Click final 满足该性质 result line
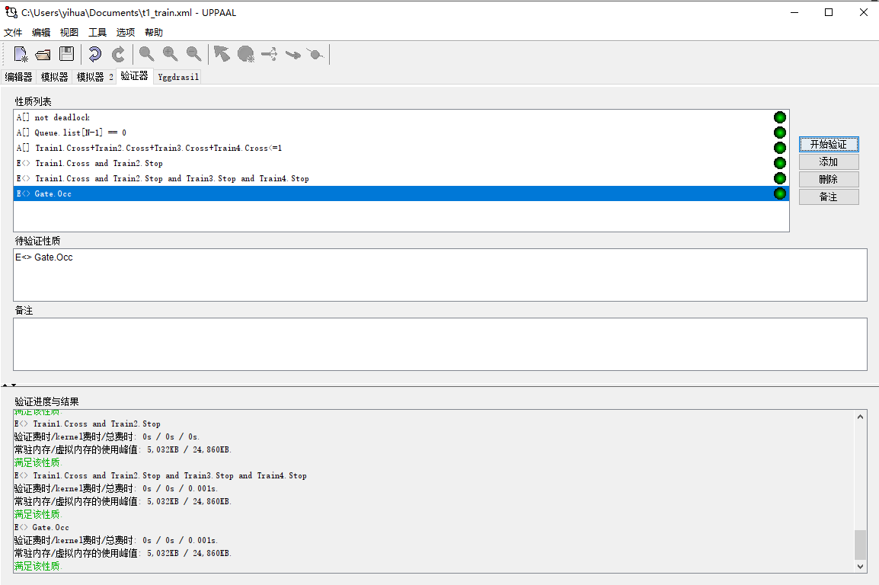The height and width of the screenshot is (585, 879). point(37,566)
